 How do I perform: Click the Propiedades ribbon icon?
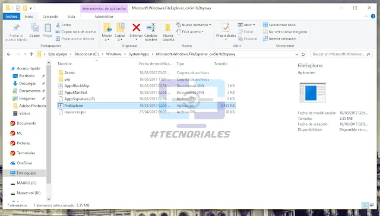pyautogui.click(x=226, y=28)
